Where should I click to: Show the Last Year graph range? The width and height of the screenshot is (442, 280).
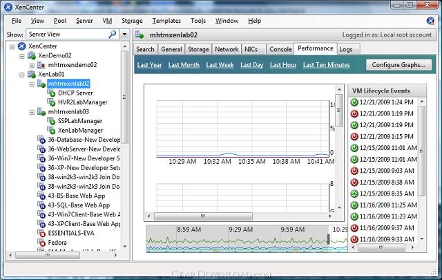click(150, 65)
